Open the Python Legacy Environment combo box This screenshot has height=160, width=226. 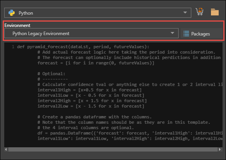(91, 33)
